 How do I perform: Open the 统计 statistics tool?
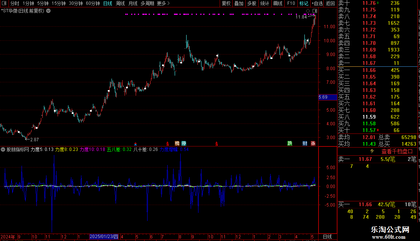pos(265,3)
